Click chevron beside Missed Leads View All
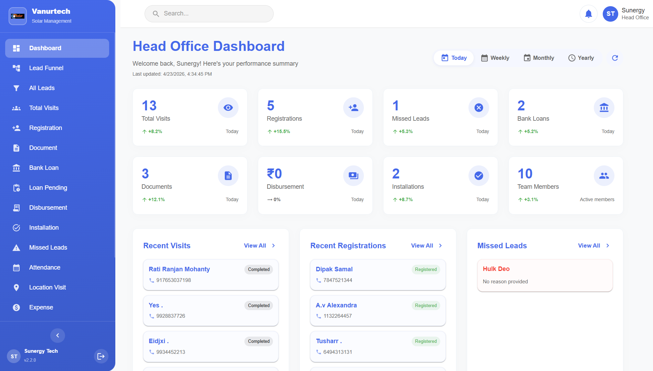This screenshot has height=371, width=653. click(x=608, y=245)
